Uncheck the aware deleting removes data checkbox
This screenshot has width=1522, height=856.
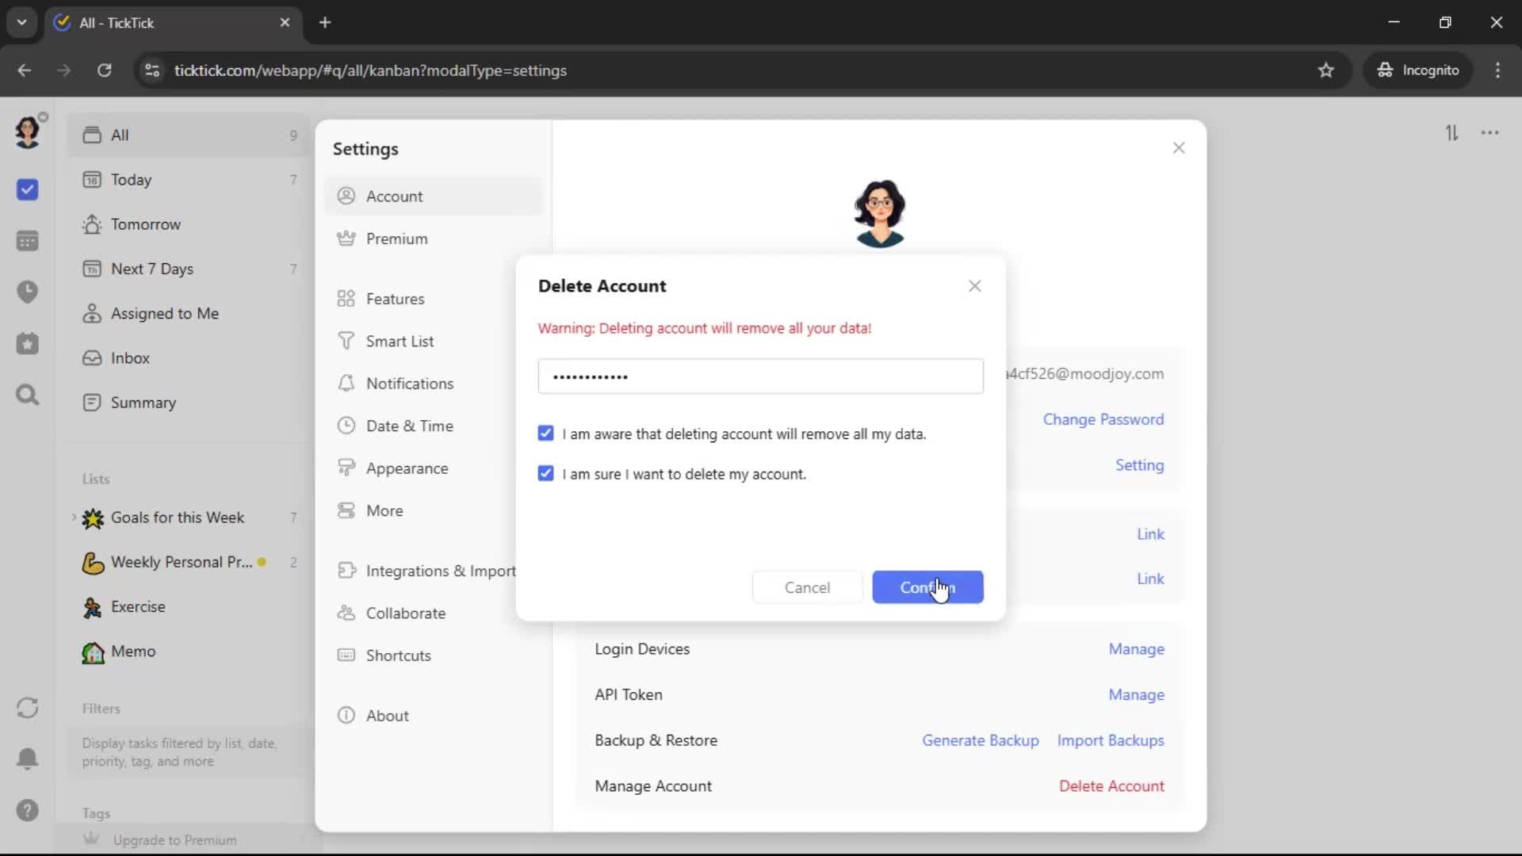[545, 434]
